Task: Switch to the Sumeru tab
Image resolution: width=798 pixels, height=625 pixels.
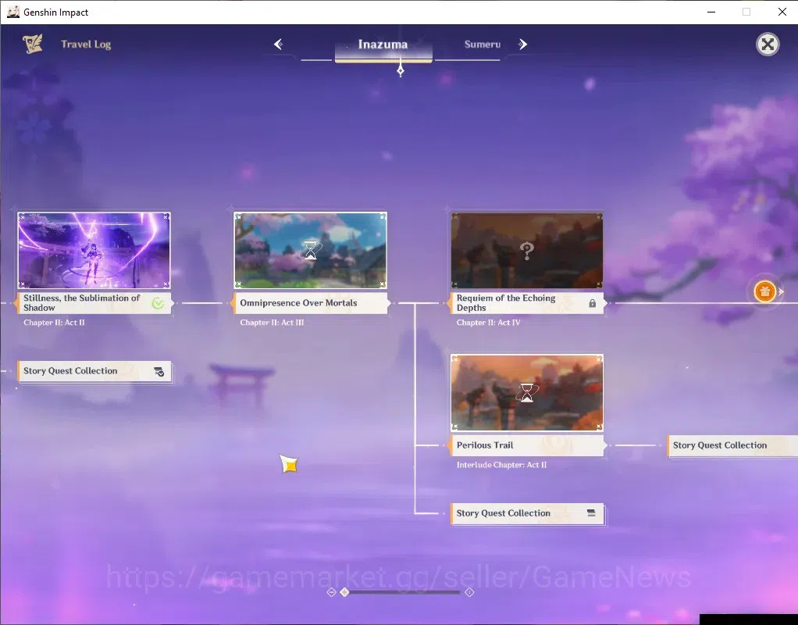Action: 482,45
